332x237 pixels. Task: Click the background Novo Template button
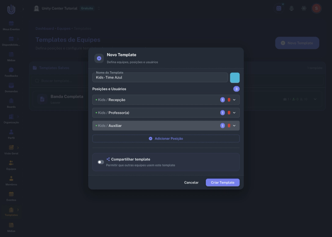point(297,43)
